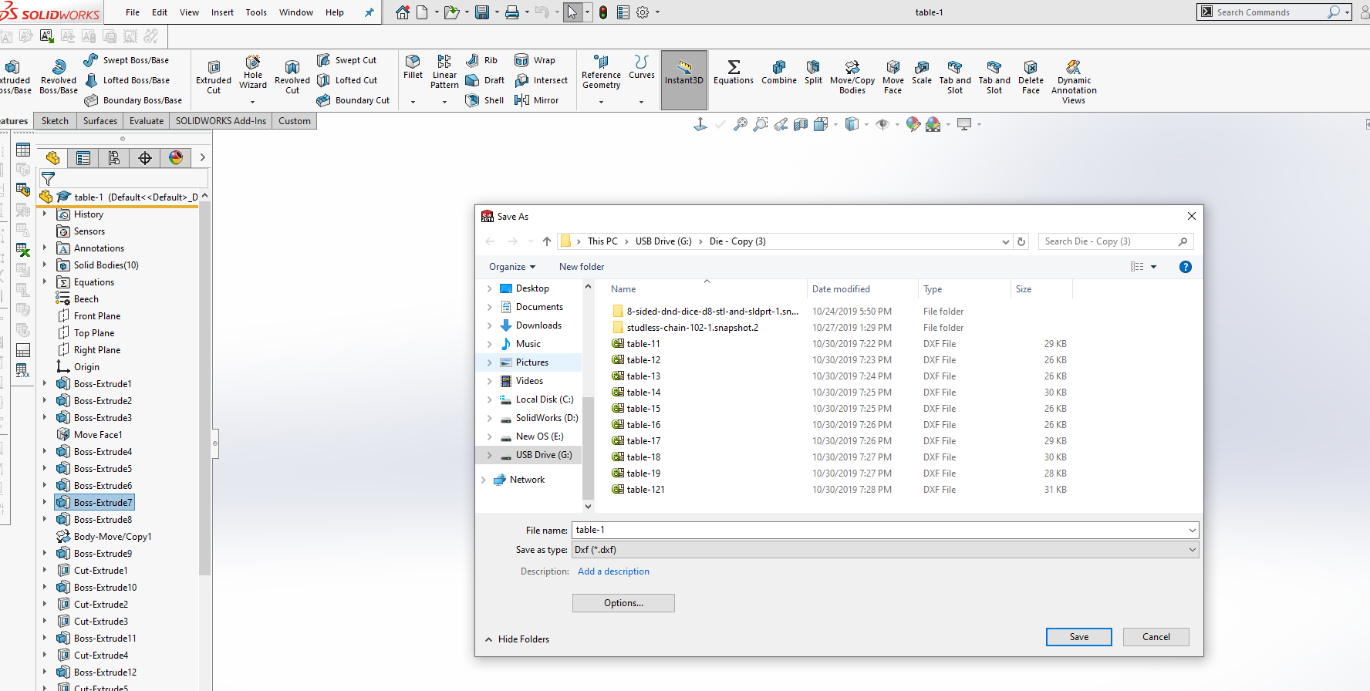Image resolution: width=1370 pixels, height=691 pixels.
Task: Open the PropertyManager tab icon
Action: click(x=83, y=158)
